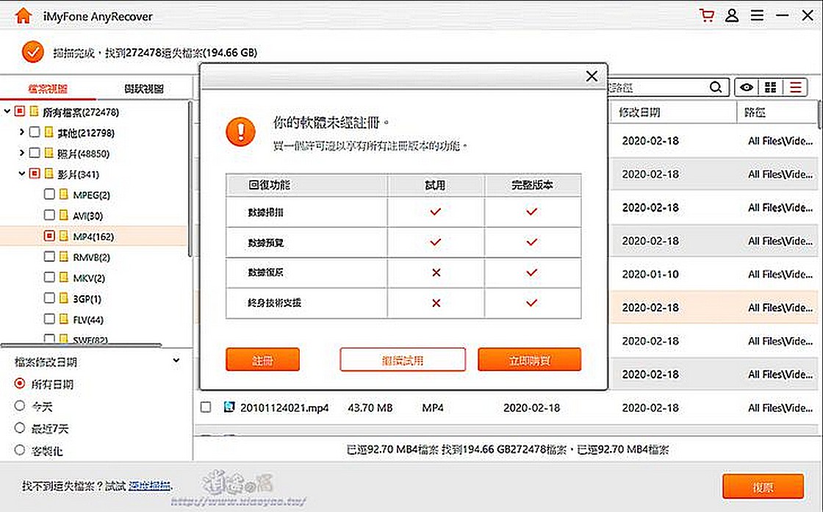
Task: Click the 3GP(1) folder icon
Action: [64, 298]
